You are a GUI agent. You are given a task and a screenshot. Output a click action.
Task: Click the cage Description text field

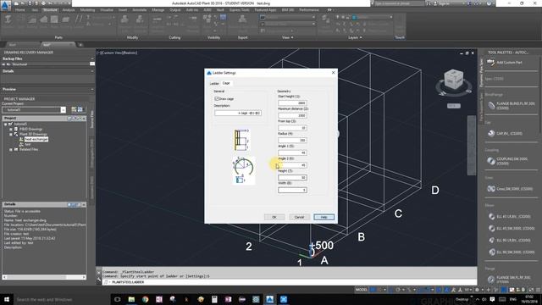(x=238, y=113)
